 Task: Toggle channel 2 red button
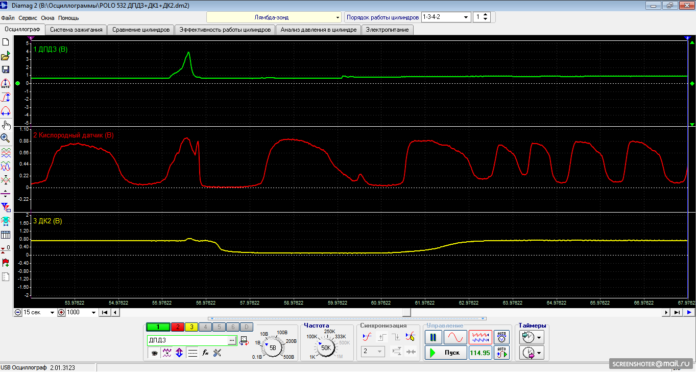click(x=177, y=327)
